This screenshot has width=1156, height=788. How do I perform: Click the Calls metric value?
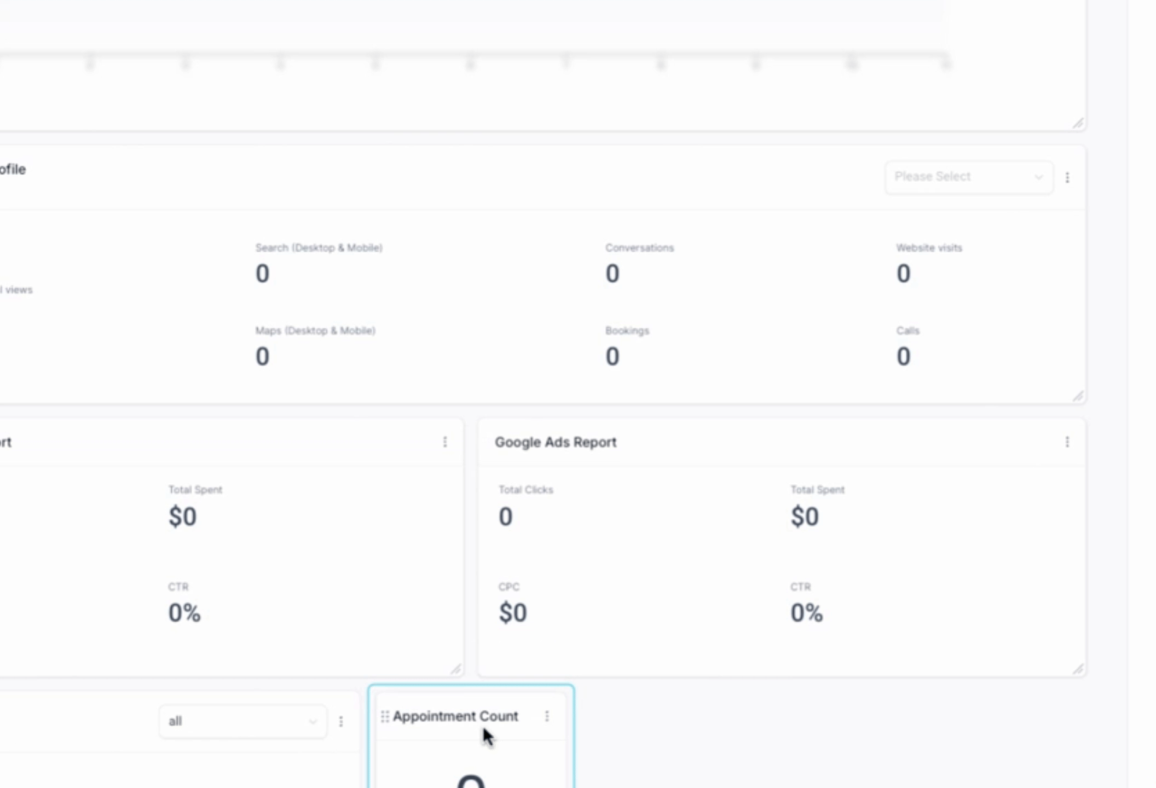click(x=903, y=357)
